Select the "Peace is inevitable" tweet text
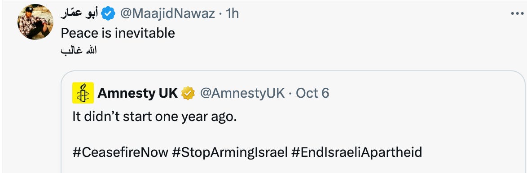The image size is (527, 173). 118,33
